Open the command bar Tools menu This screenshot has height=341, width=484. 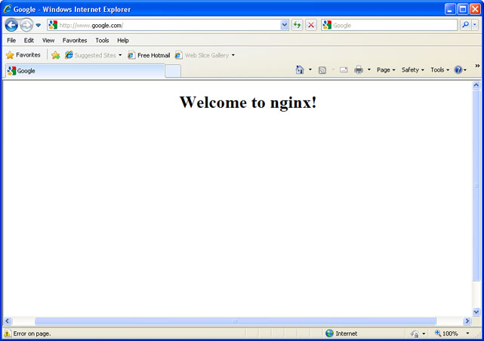point(440,70)
